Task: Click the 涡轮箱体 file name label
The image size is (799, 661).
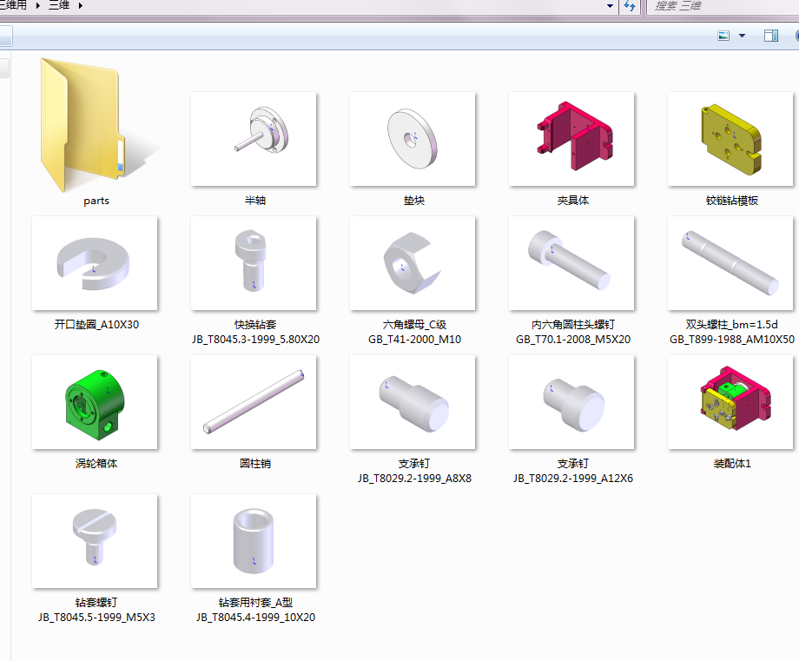Action: [x=96, y=464]
